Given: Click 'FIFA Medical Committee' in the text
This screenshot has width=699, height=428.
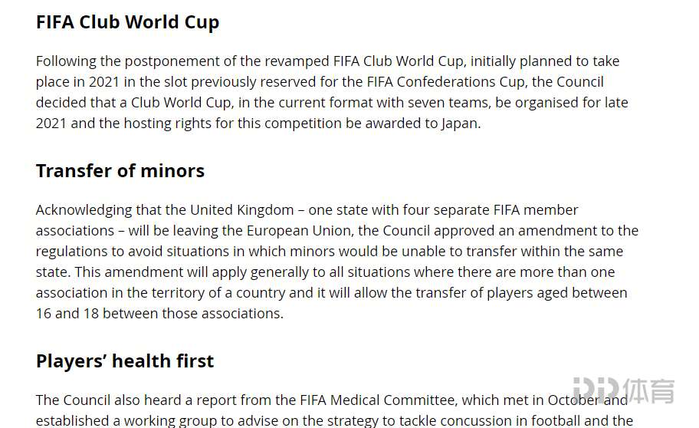Looking at the screenshot, I should pos(377,400).
